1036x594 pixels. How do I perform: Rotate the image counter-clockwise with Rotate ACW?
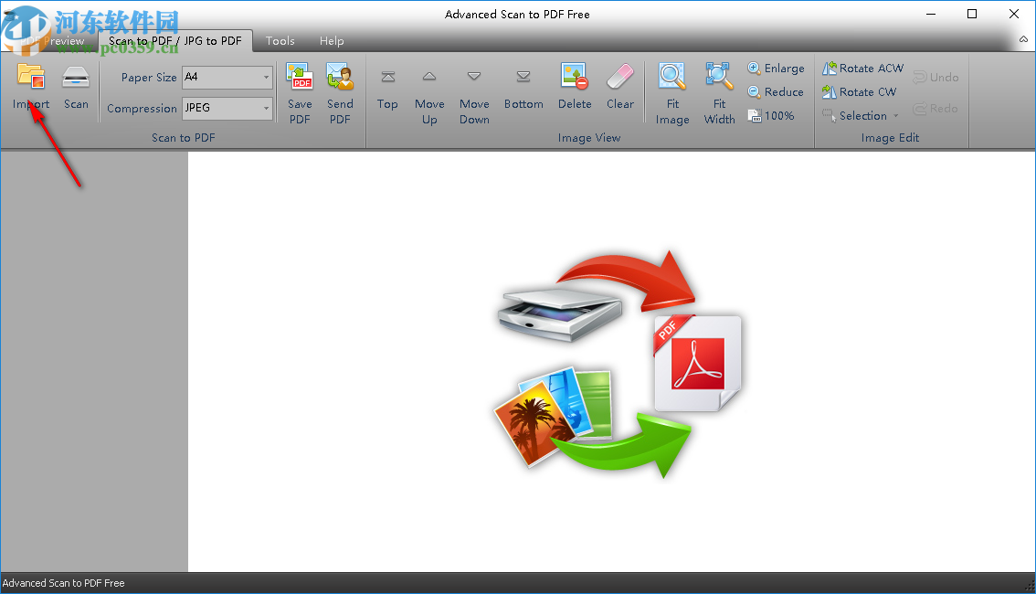pyautogui.click(x=862, y=68)
